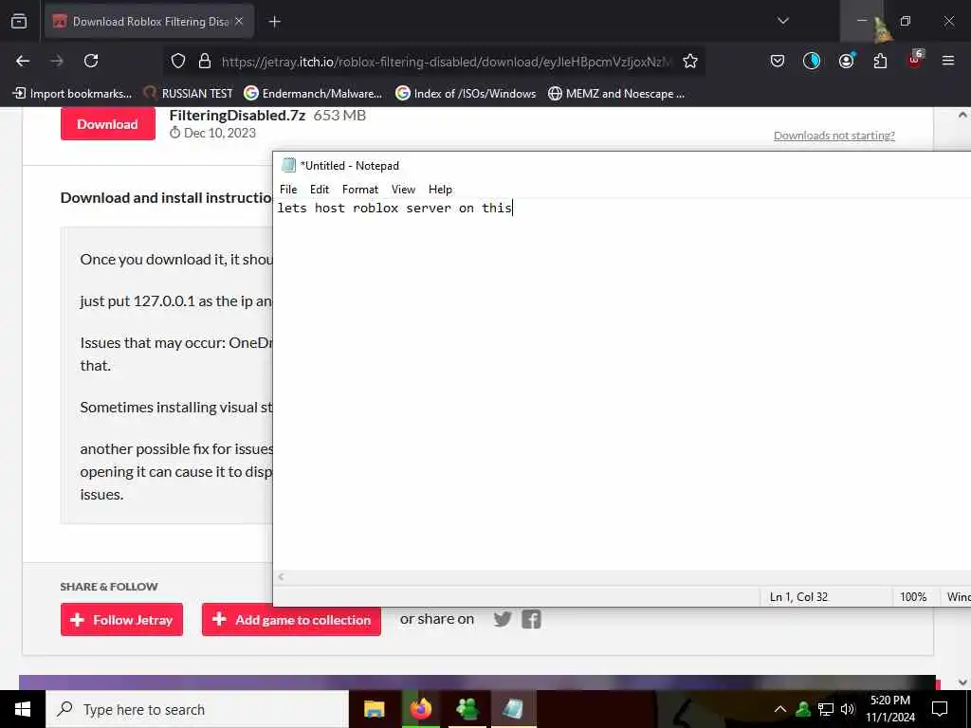The height and width of the screenshot is (728, 971).
Task: Open tracking protection shield icon
Action: pos(178,61)
